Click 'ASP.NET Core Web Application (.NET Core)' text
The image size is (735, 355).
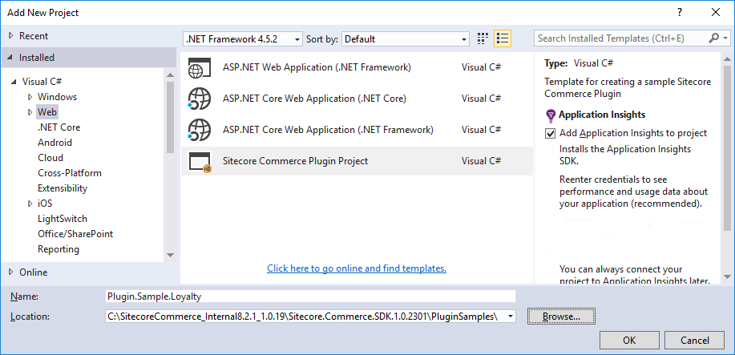pos(314,99)
